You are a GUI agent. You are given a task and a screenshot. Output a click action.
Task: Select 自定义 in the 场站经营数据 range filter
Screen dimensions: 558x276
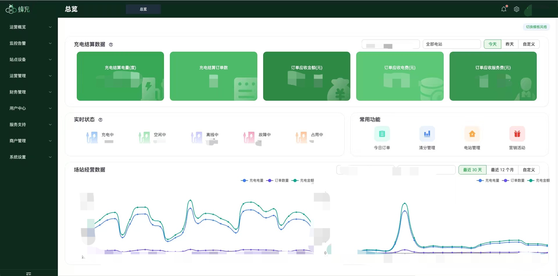coord(529,170)
